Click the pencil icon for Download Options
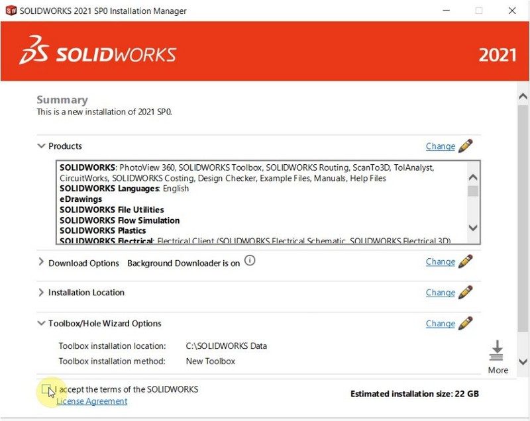The image size is (530, 421). (466, 261)
